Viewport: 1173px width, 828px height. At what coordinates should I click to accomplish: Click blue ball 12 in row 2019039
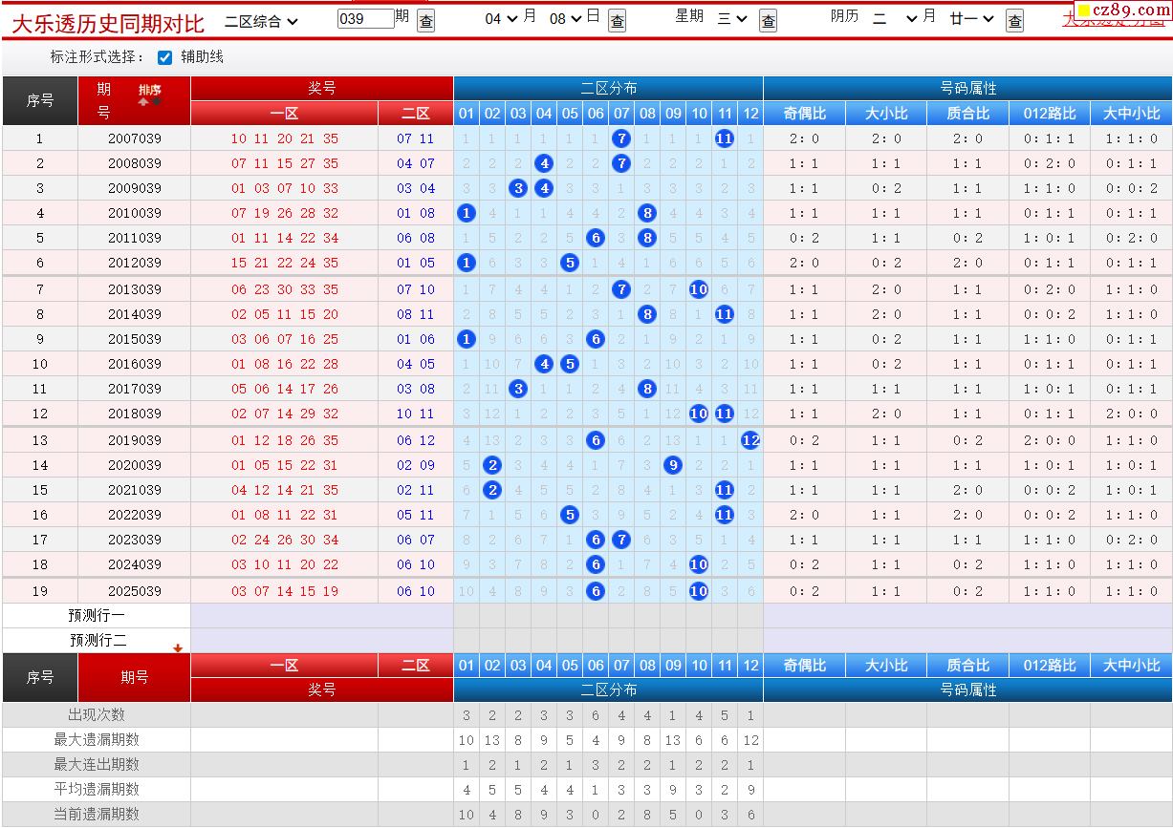coord(750,440)
